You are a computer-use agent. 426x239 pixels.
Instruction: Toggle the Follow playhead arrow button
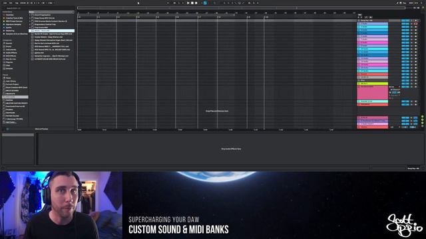[168, 3]
